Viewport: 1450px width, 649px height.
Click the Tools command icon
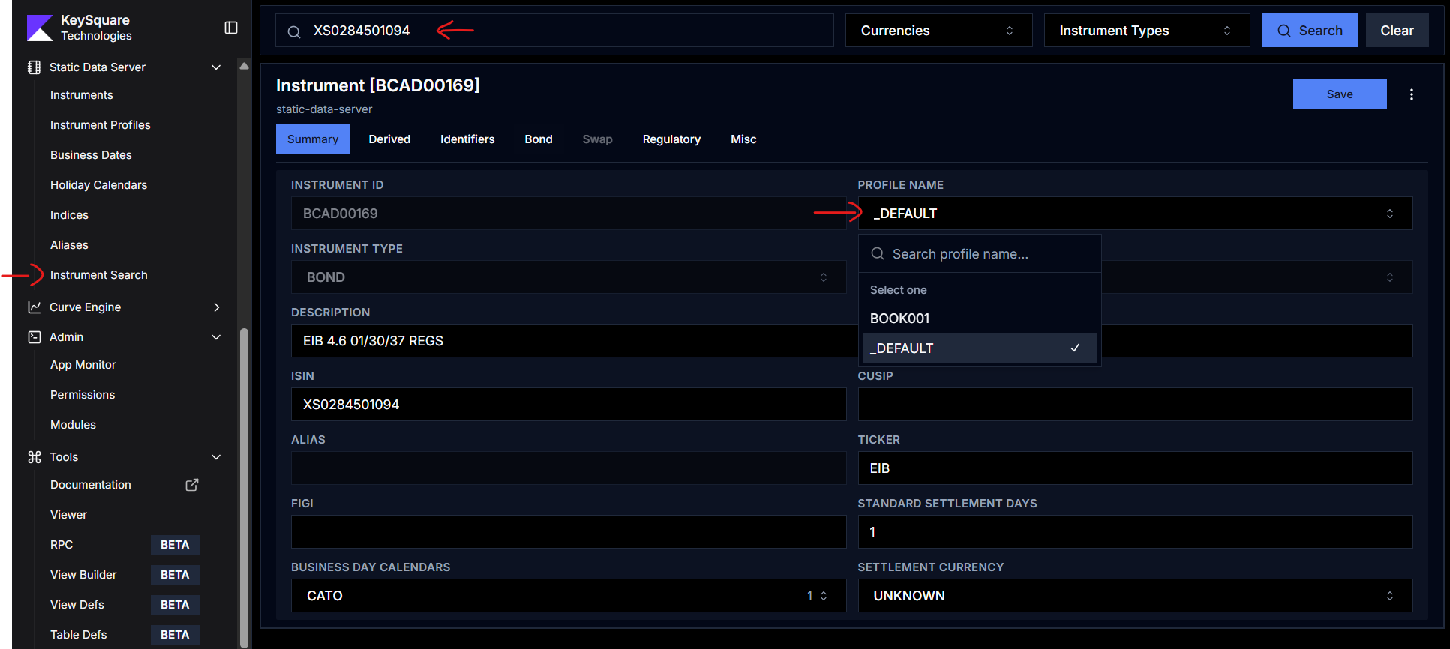point(34,457)
